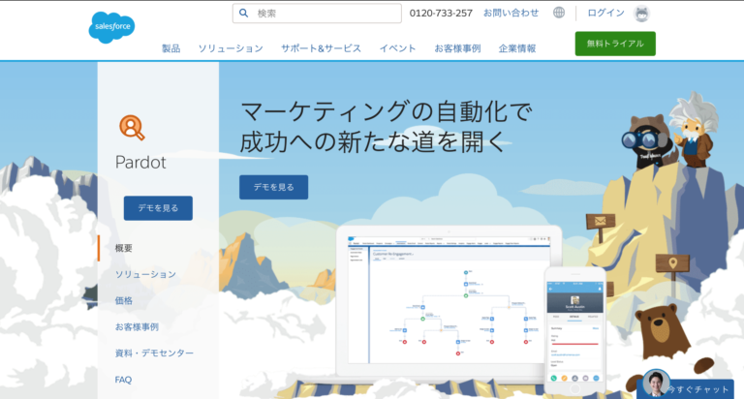Select 資料・デモセンター in the sidebar
Viewport: 744px width, 399px height.
point(154,353)
